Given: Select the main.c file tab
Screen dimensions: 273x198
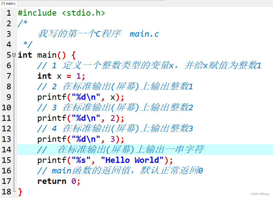Looking at the screenshot, I should point(8,3).
